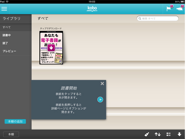Viewport: 186px width, 139px height.
Task: Click the magnifier icon in search box
Action: tap(140, 18)
